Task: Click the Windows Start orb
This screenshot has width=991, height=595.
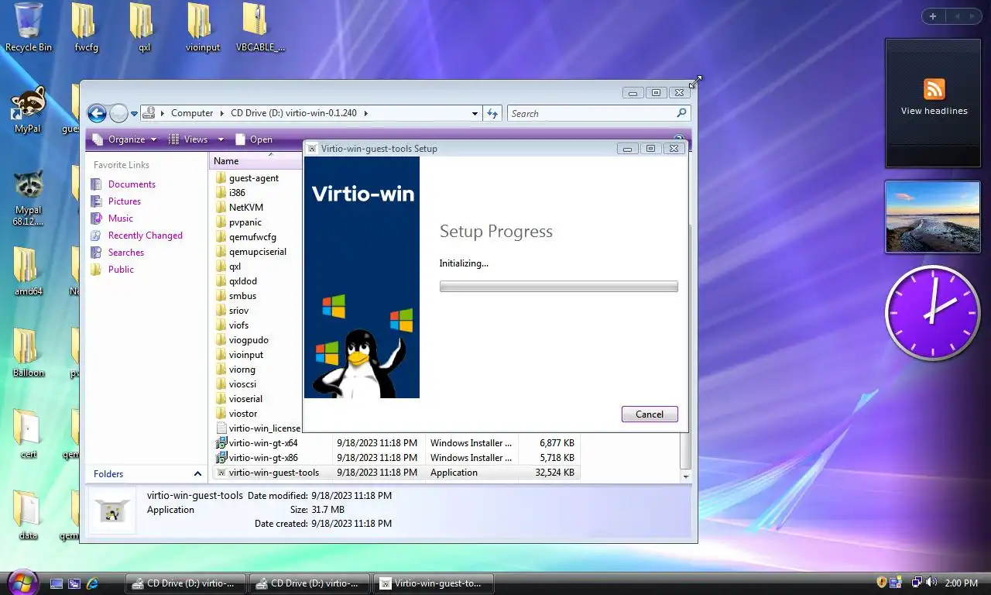Action: (x=22, y=582)
